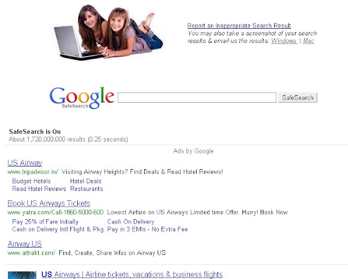Click the SafeSearch search button
The width and height of the screenshot is (348, 279).
[298, 98]
